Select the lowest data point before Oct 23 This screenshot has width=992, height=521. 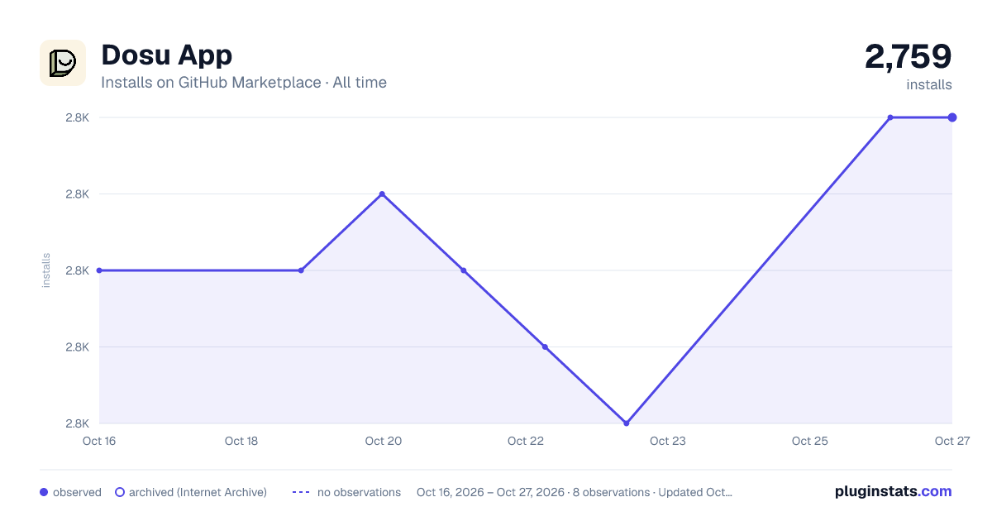[x=627, y=423]
